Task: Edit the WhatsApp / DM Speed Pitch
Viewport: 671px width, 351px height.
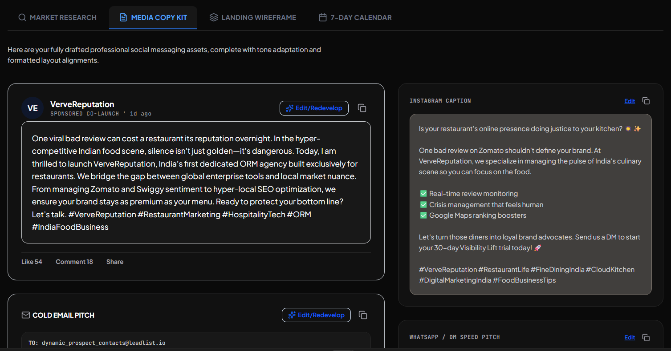Action: coord(630,337)
